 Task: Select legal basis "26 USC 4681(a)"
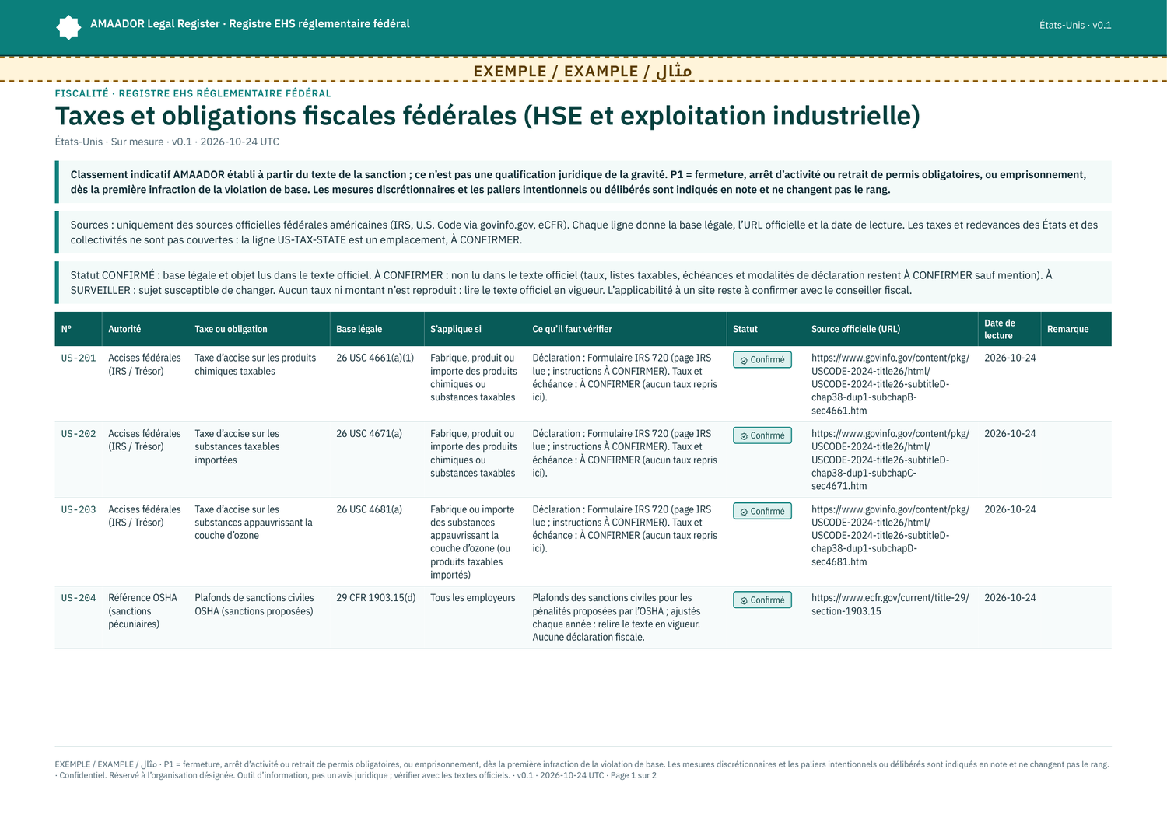pyautogui.click(x=370, y=509)
